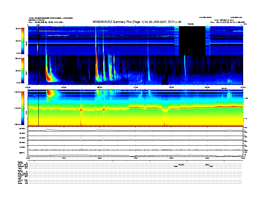Click the black data gap in RAD2 panel
Viewport: 262px width, 203px height.
pyautogui.click(x=192, y=41)
